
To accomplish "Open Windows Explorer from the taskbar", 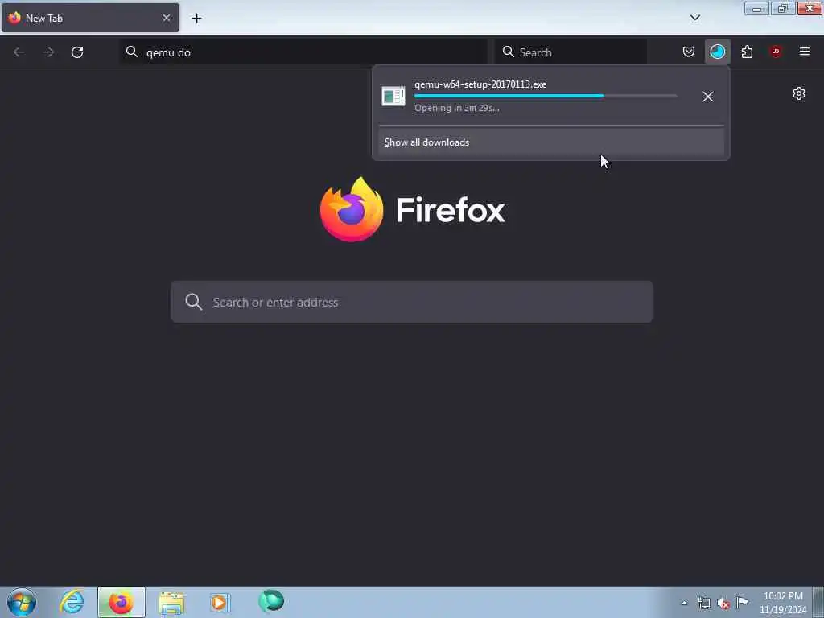I will [171, 602].
